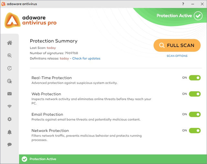Open the email protection envelope icon
Screen dimensions: 207x164
pos(9,94)
